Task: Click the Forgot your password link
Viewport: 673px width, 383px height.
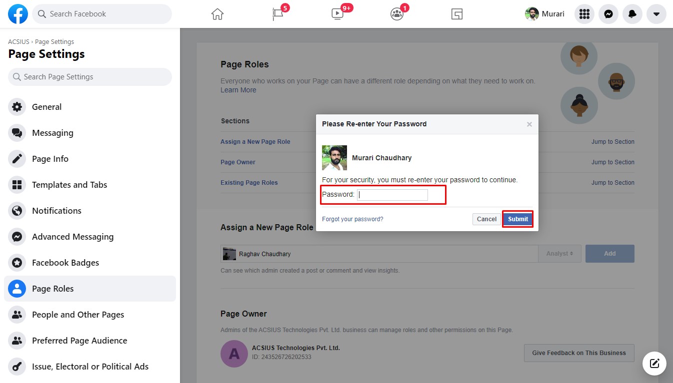Action: 352,219
